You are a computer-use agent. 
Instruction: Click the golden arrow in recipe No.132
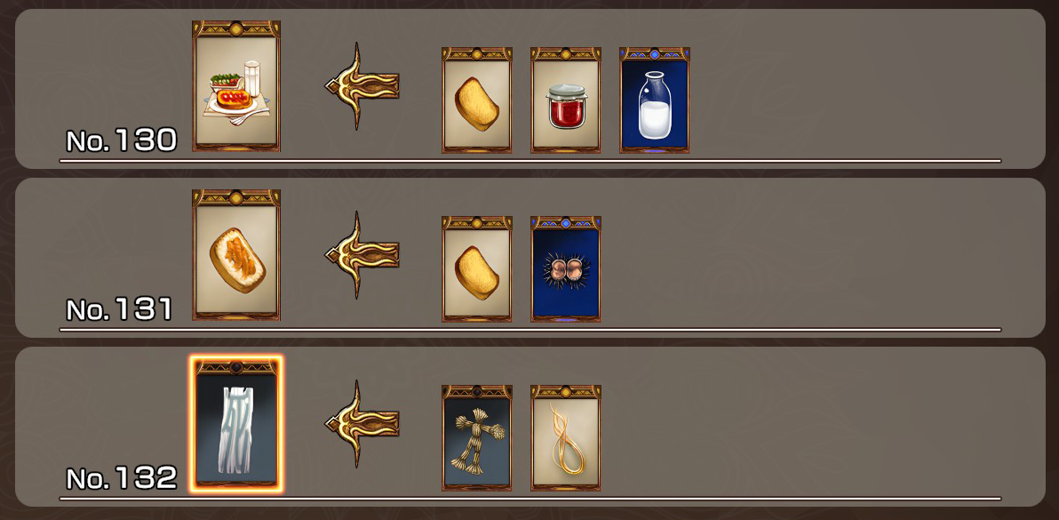click(x=362, y=423)
